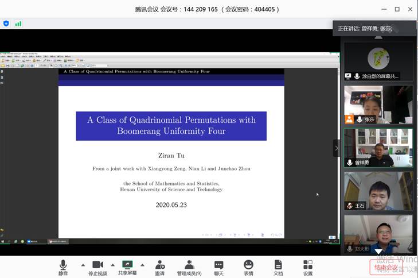Open the 设置 settings icon
Viewport: 418px width, 278px height.
point(308,267)
